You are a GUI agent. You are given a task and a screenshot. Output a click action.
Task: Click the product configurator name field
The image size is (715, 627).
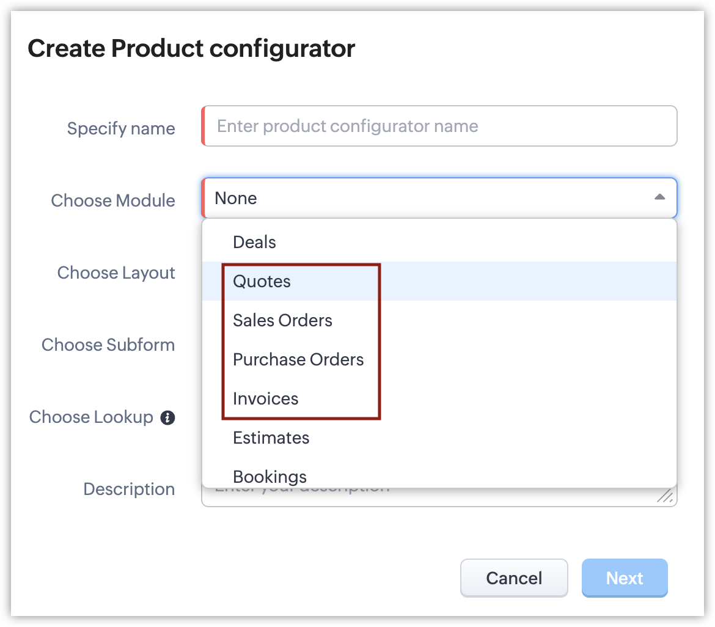[x=440, y=127]
